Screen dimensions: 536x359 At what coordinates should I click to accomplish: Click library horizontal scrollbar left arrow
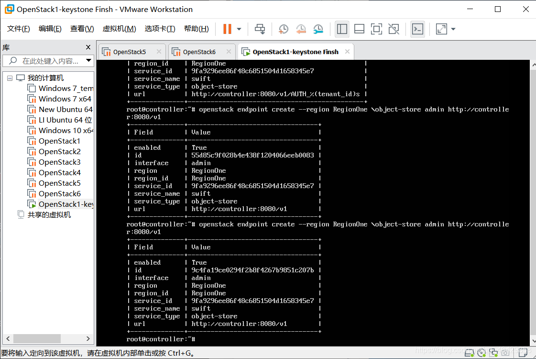pyautogui.click(x=8, y=339)
